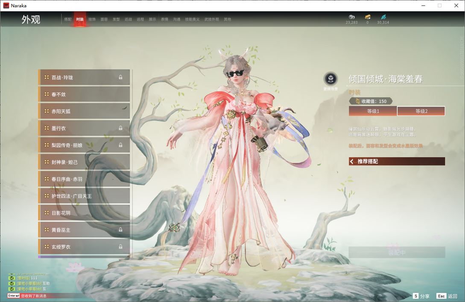This screenshot has width=465, height=302.
Task: Select the 时装 tab
Action: 80,19
